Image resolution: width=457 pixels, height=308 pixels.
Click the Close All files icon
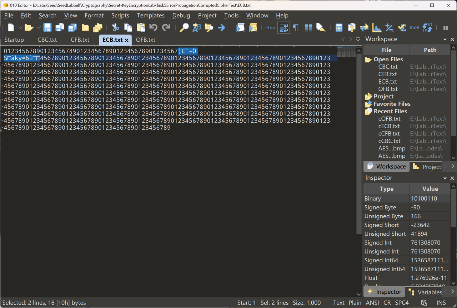pyautogui.click(x=97, y=27)
